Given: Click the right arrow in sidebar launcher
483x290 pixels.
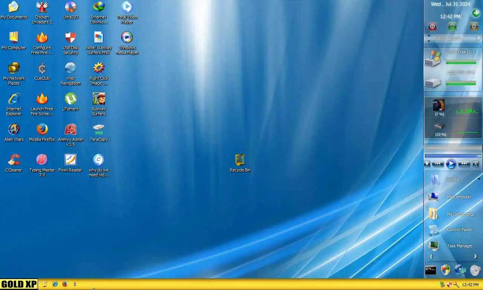Looking at the screenshot, I should (475, 256).
